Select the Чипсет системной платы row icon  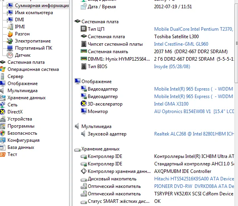click(x=83, y=44)
